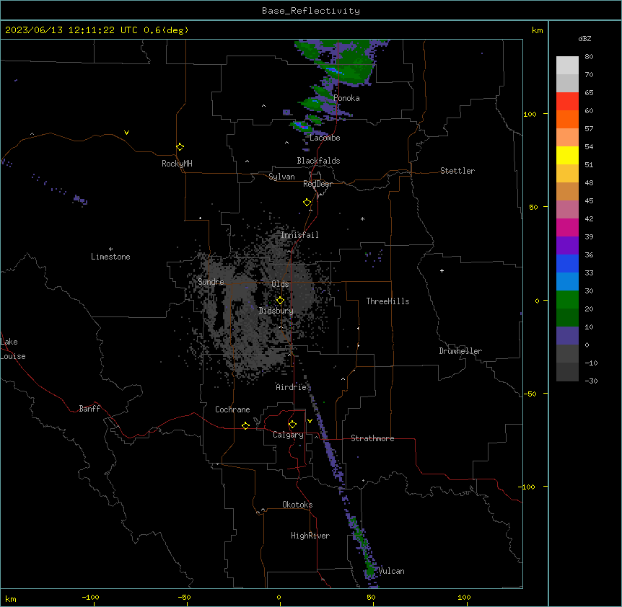This screenshot has width=622, height=607.
Task: Pick the blue 33-36 dBZ legend swatch
Action: click(x=567, y=264)
